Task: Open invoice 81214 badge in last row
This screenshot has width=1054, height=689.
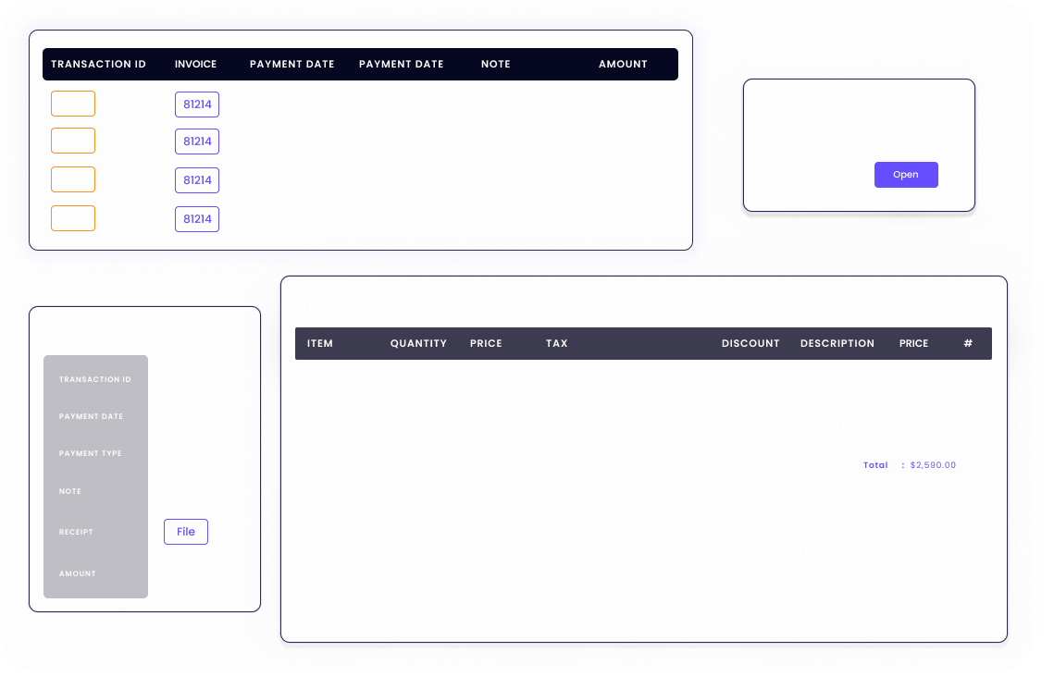Action: pos(197,219)
